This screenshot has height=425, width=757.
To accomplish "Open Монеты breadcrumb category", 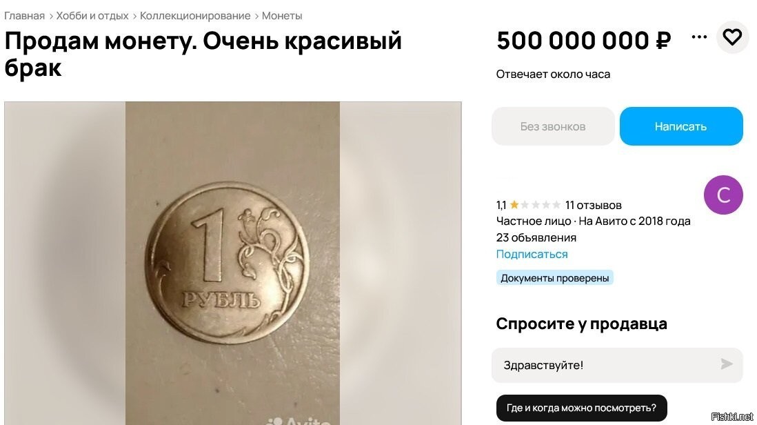I will pos(282,16).
